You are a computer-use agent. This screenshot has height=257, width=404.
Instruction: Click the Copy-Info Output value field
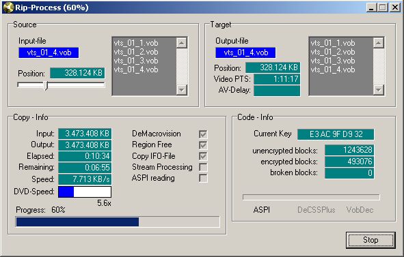click(x=85, y=145)
